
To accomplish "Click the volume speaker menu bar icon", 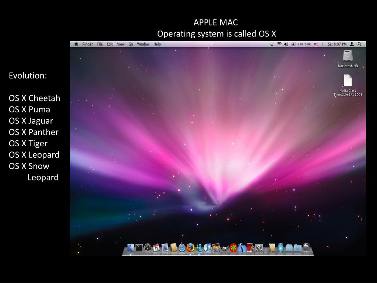I will [286, 44].
